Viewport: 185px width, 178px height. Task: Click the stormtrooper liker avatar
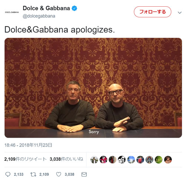pos(122,159)
